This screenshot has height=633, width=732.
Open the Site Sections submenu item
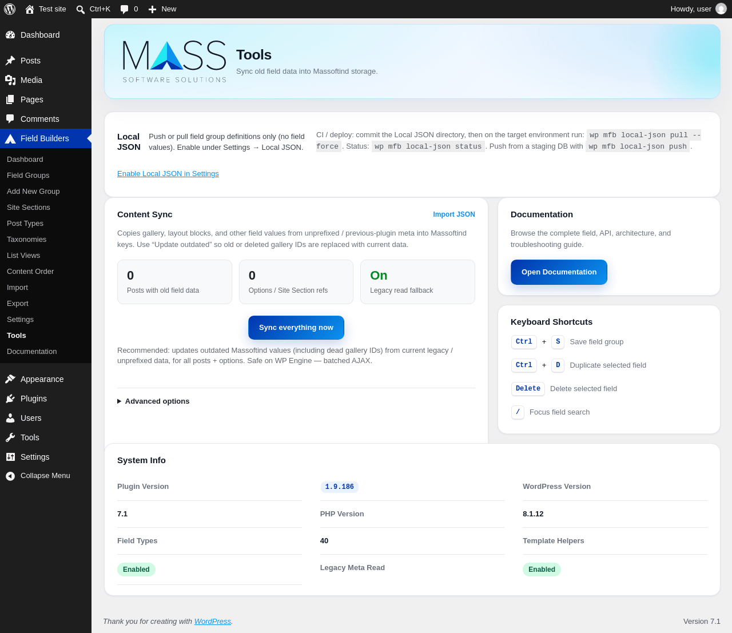tap(29, 208)
